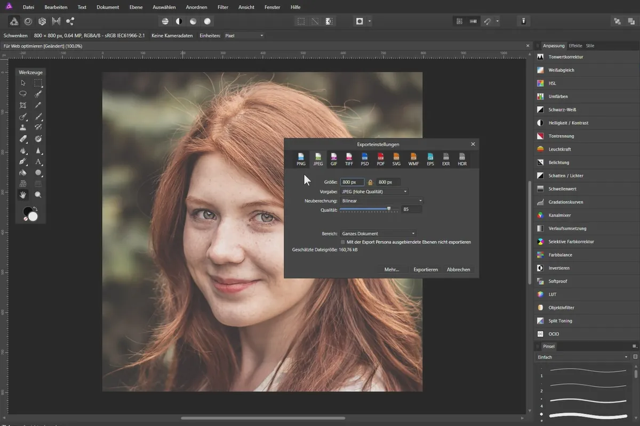Image resolution: width=640 pixels, height=426 pixels.
Task: Choose the PNG export format
Action: (x=301, y=159)
